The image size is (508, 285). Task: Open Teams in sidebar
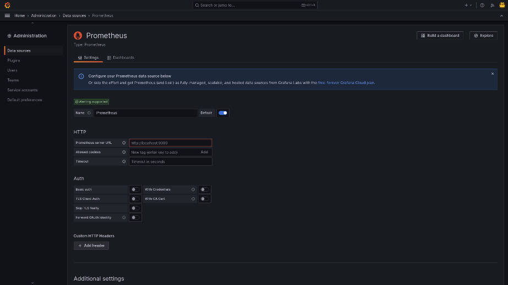(x=13, y=80)
